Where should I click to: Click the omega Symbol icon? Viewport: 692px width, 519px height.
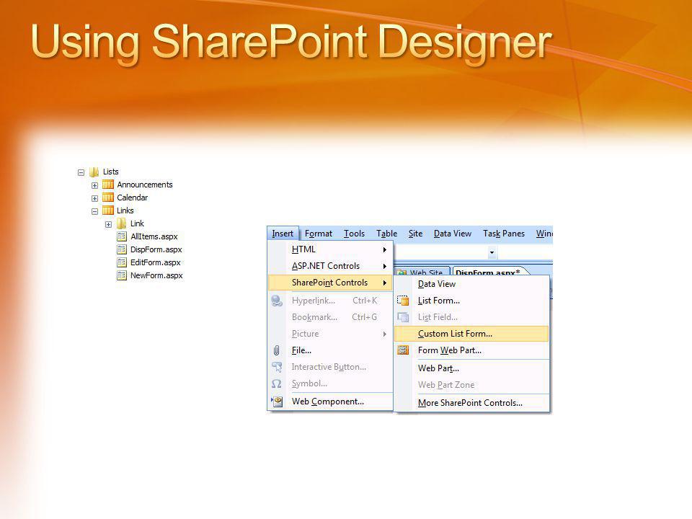(276, 383)
